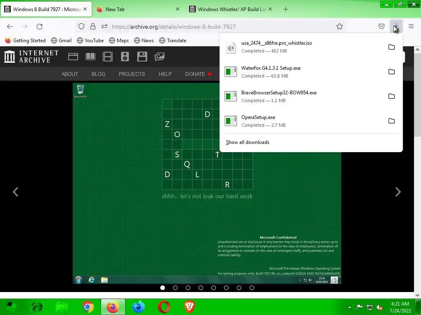Screen dimensions: 421x315
Task: Select the second carousel dot
Action: pyautogui.click(x=175, y=288)
